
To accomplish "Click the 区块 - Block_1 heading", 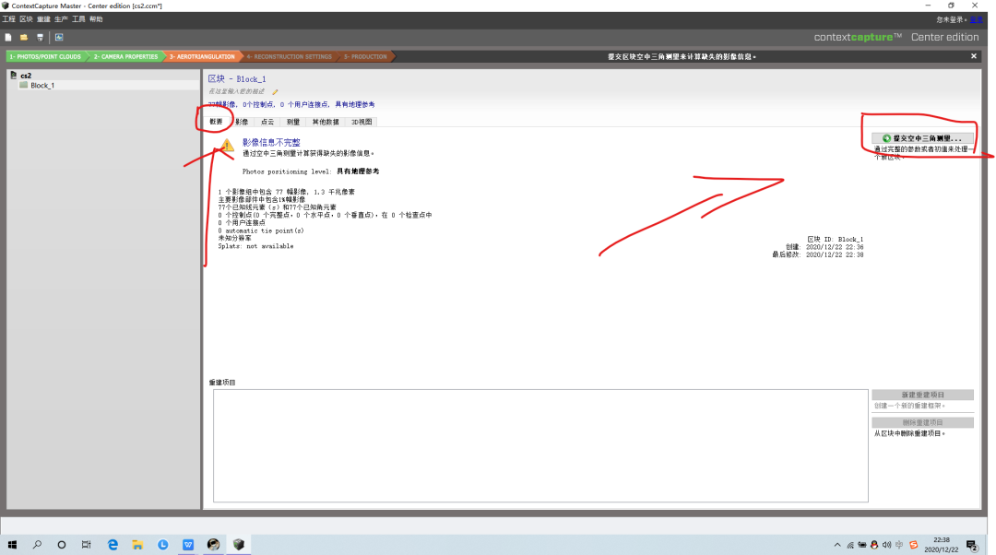I will pyautogui.click(x=237, y=79).
